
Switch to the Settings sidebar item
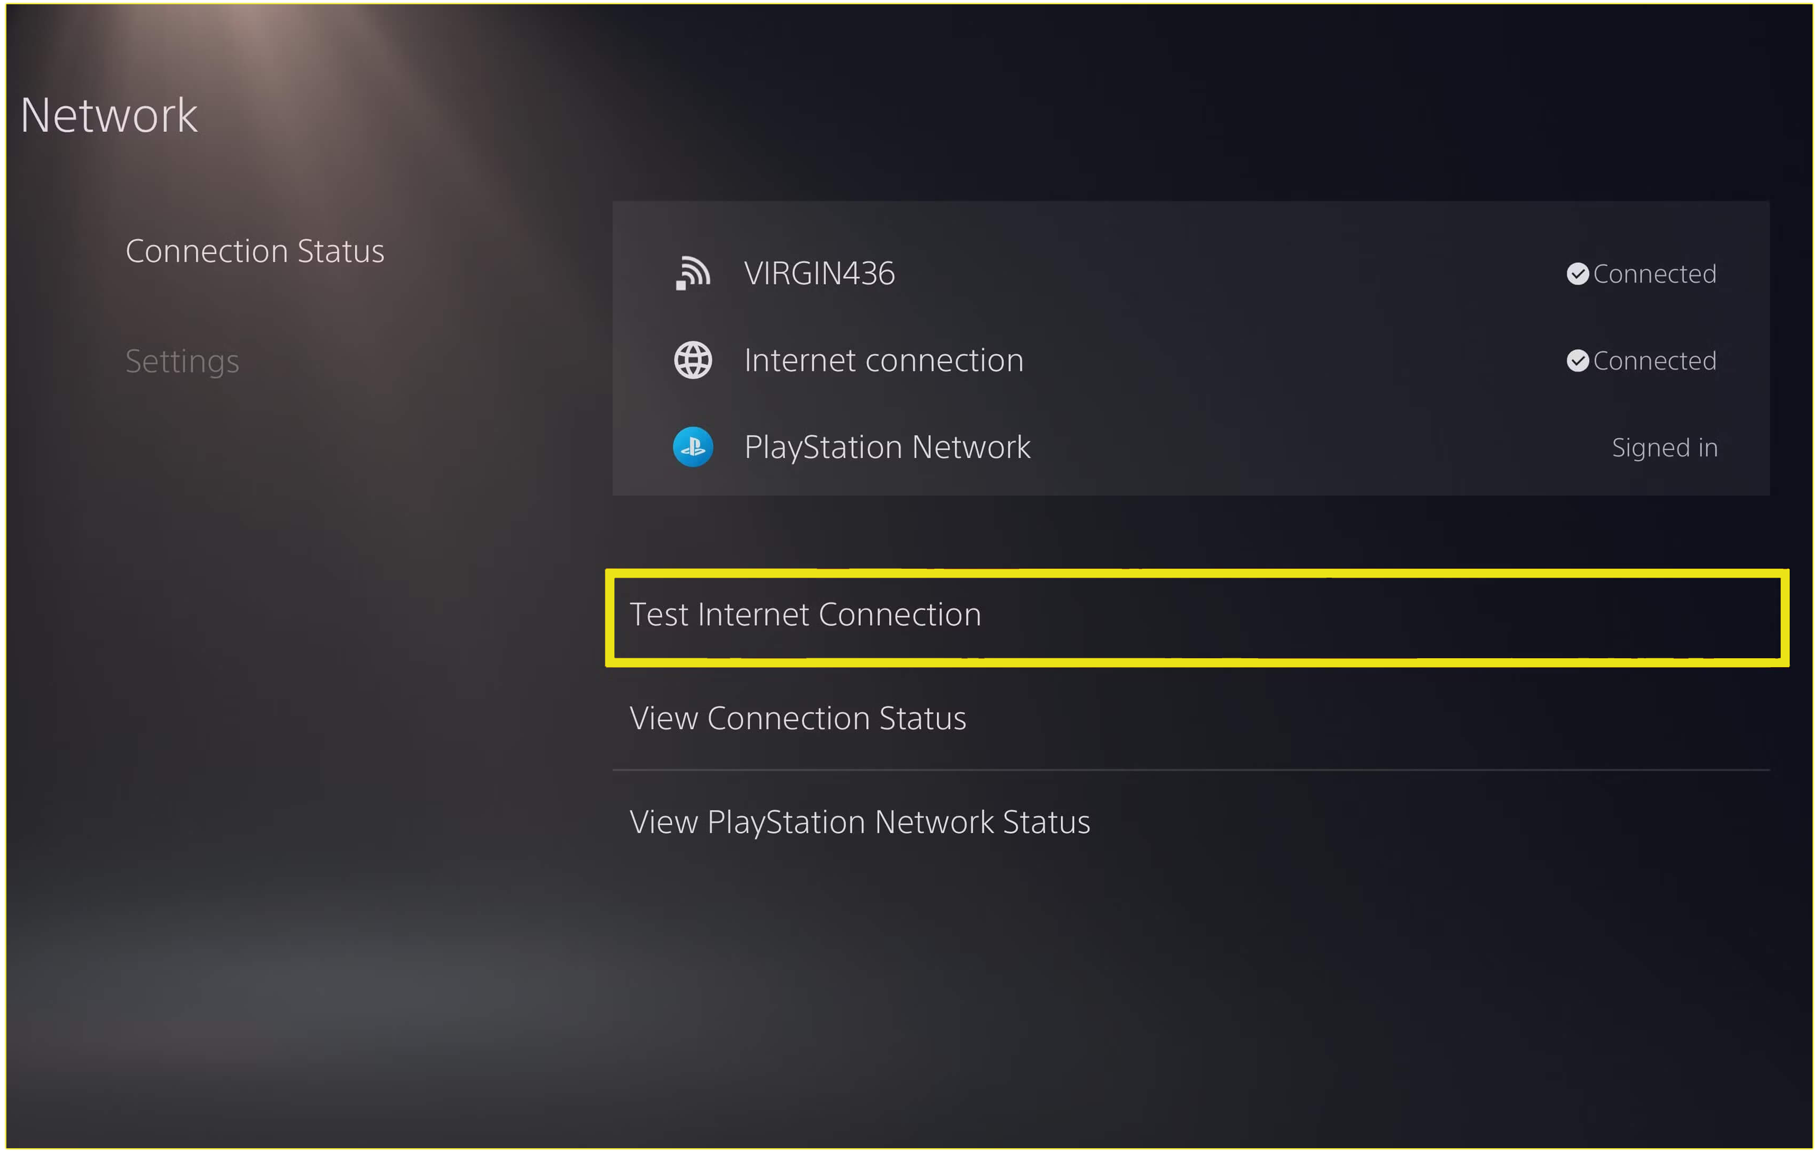[x=182, y=361]
